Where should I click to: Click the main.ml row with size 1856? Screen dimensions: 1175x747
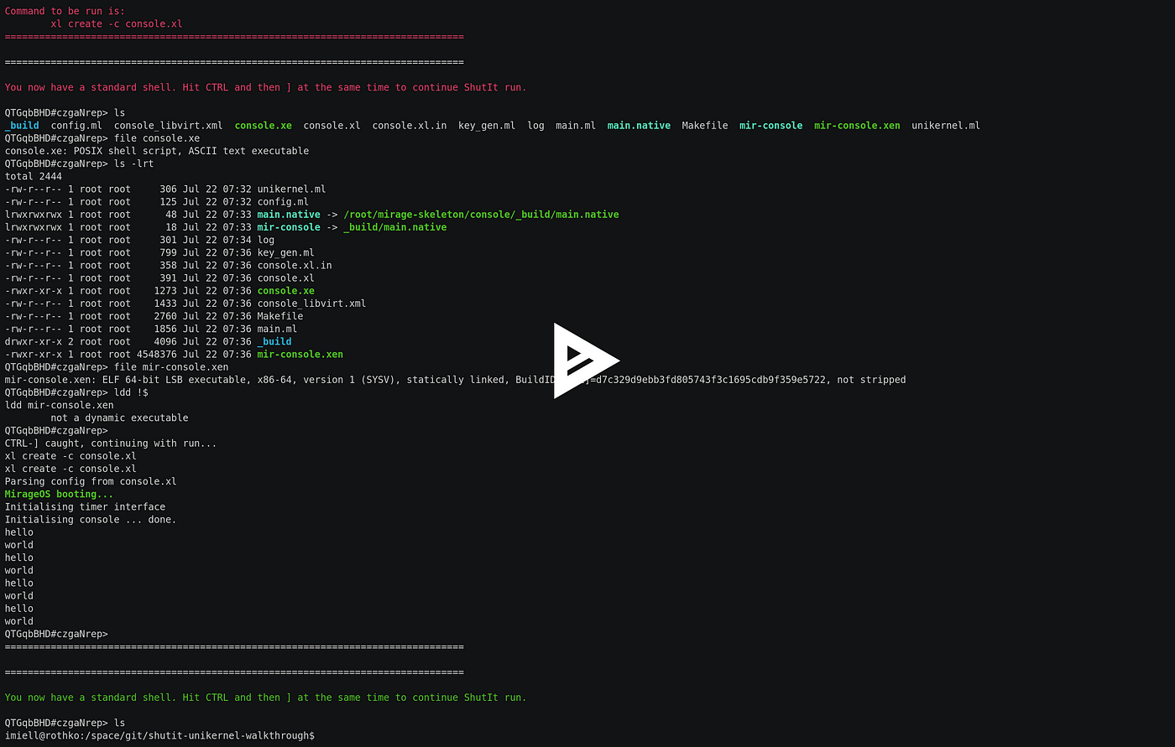click(x=151, y=329)
